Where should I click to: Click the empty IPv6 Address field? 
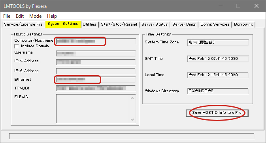click(x=96, y=71)
